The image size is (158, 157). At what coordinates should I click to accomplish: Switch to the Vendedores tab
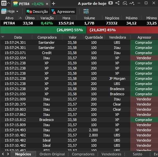pyautogui.click(x=111, y=154)
